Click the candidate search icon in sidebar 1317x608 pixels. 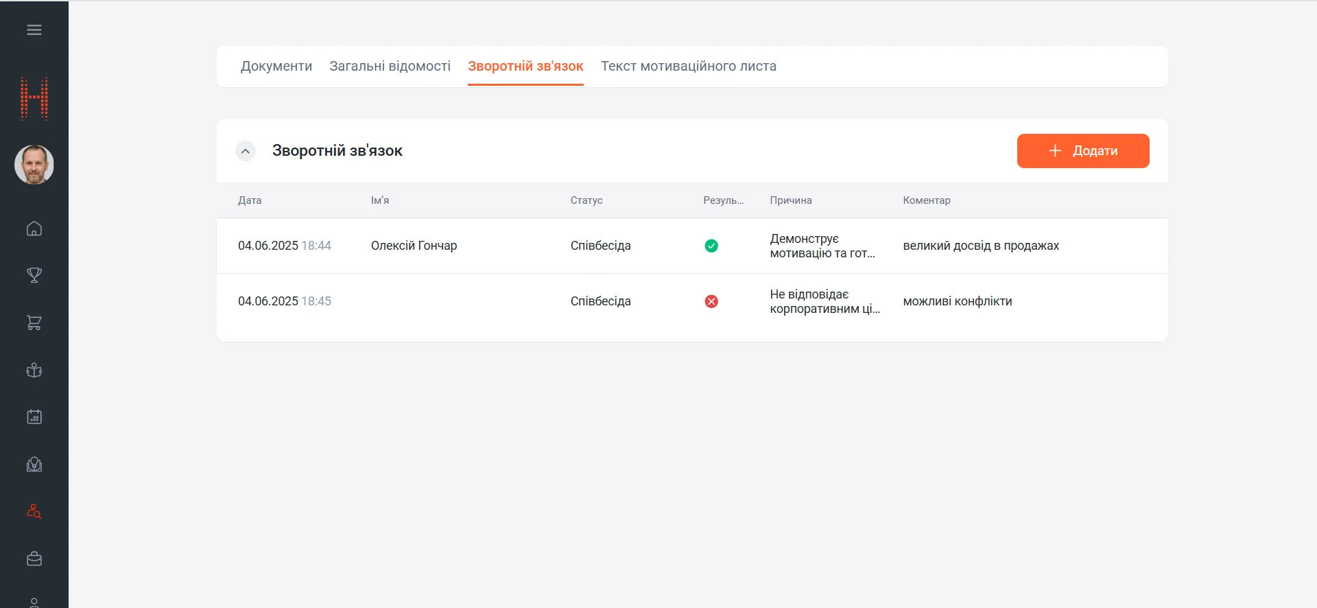(34, 512)
